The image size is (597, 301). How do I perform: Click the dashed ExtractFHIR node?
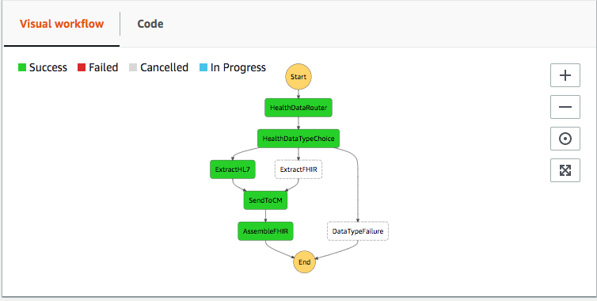(298, 170)
